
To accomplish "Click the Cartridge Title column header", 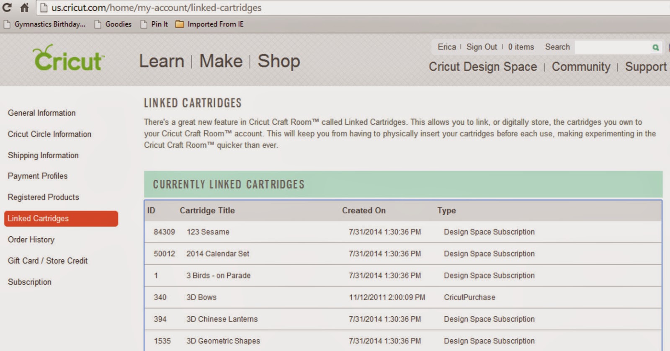I will [207, 211].
